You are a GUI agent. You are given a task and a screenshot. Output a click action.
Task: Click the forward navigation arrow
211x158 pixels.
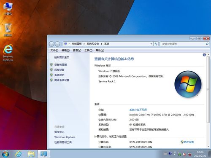[x=57, y=44]
